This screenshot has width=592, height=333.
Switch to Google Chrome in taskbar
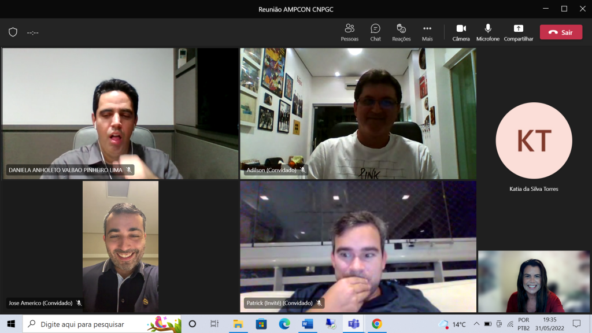(x=377, y=324)
